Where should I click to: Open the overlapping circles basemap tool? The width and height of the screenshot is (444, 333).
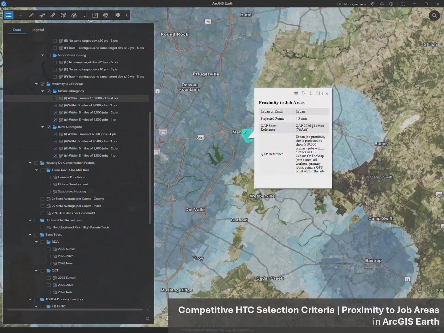74,15
